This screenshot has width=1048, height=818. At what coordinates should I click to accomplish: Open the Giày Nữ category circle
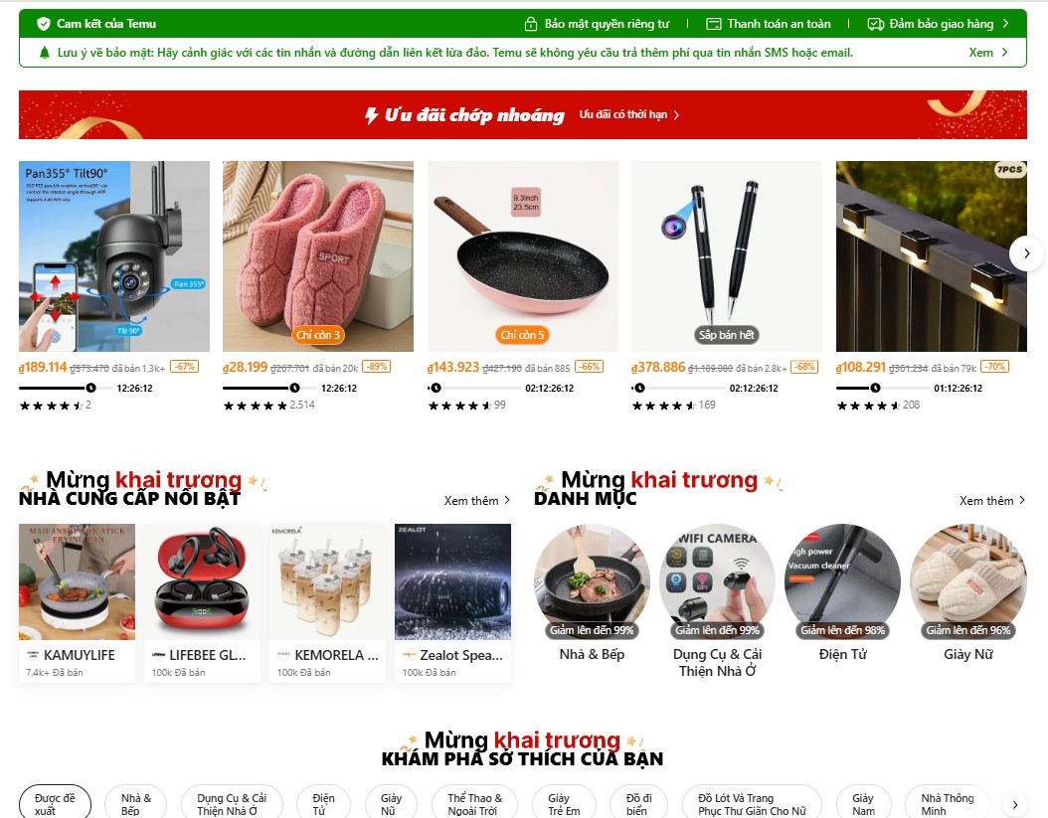tap(967, 581)
